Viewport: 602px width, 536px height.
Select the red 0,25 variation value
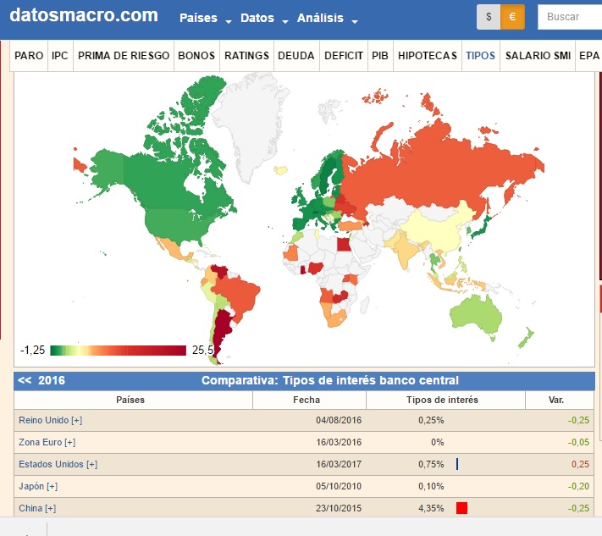point(580,464)
